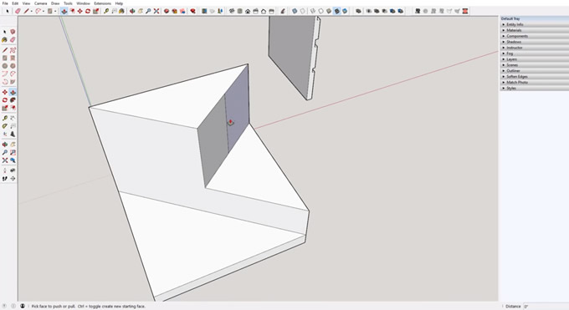Select the Rectangle shape tool in top toolbar

(x=50, y=11)
